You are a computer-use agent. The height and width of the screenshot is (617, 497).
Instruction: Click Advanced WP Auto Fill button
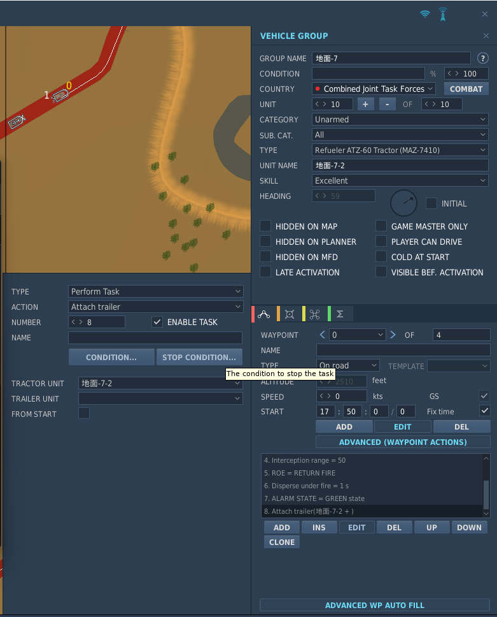click(375, 605)
